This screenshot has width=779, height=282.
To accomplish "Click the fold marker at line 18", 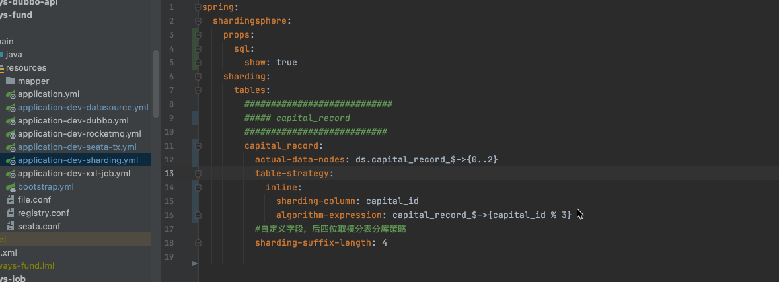I will [198, 243].
